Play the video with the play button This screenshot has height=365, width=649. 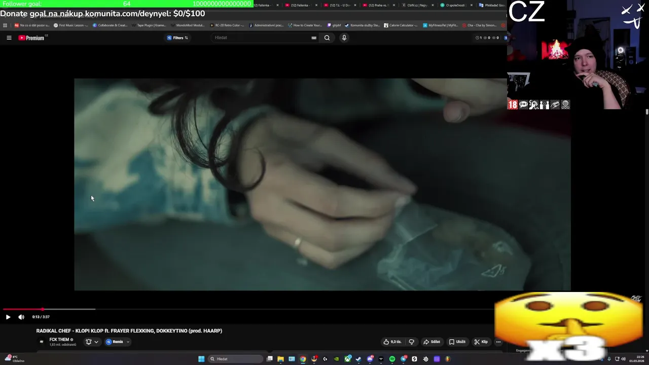(x=8, y=317)
